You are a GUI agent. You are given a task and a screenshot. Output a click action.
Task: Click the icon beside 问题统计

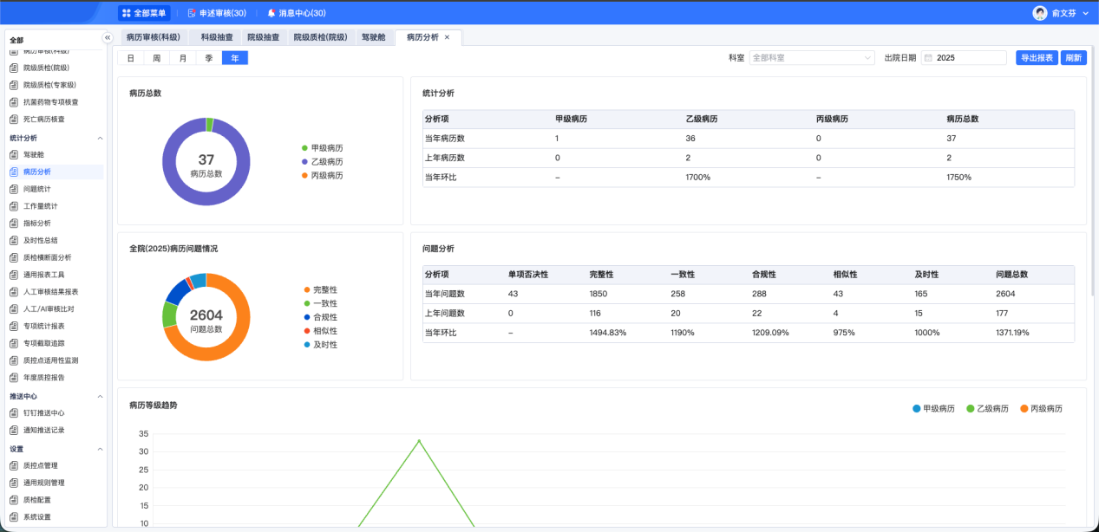(14, 189)
